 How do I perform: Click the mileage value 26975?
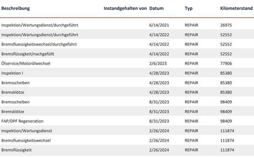point(226,25)
